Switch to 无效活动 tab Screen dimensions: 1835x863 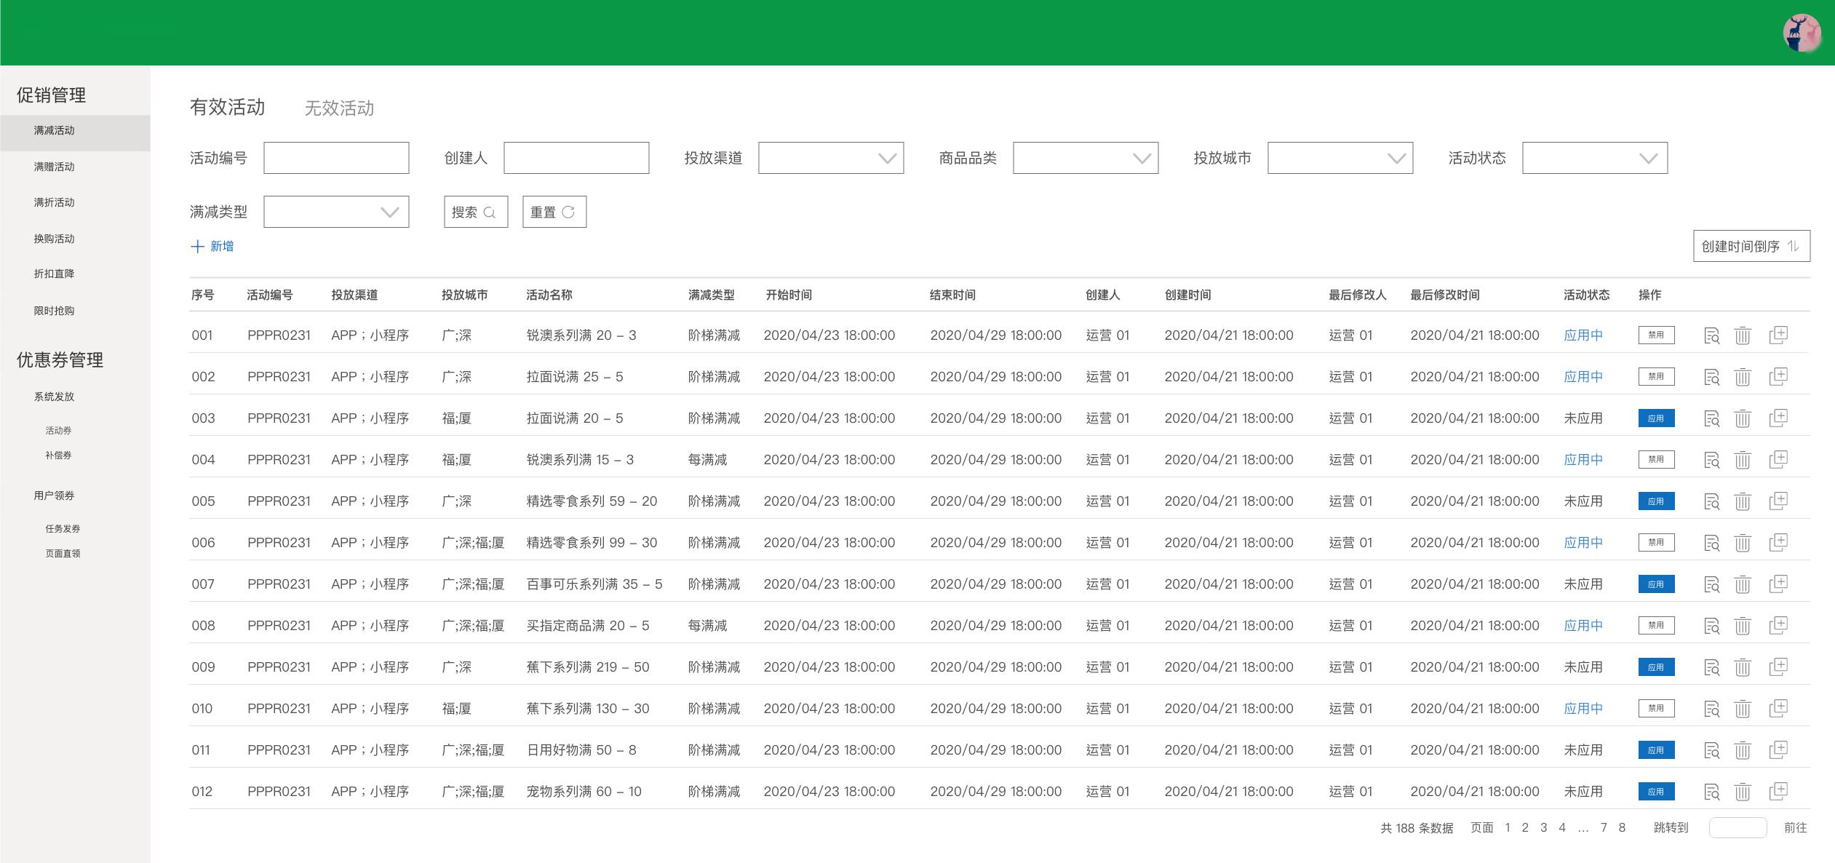339,108
